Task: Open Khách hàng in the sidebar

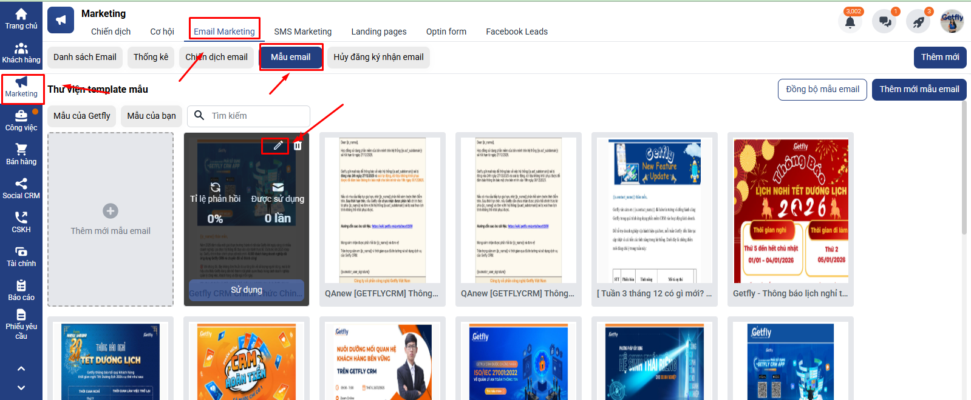Action: (x=21, y=53)
